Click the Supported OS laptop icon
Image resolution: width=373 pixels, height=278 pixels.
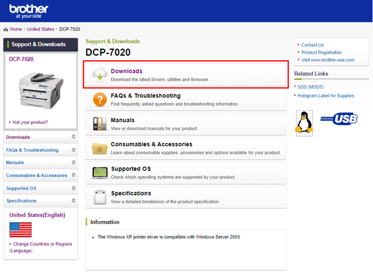pyautogui.click(x=100, y=173)
